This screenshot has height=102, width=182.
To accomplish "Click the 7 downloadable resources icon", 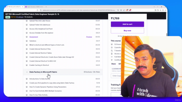I will [x=112, y=51].
